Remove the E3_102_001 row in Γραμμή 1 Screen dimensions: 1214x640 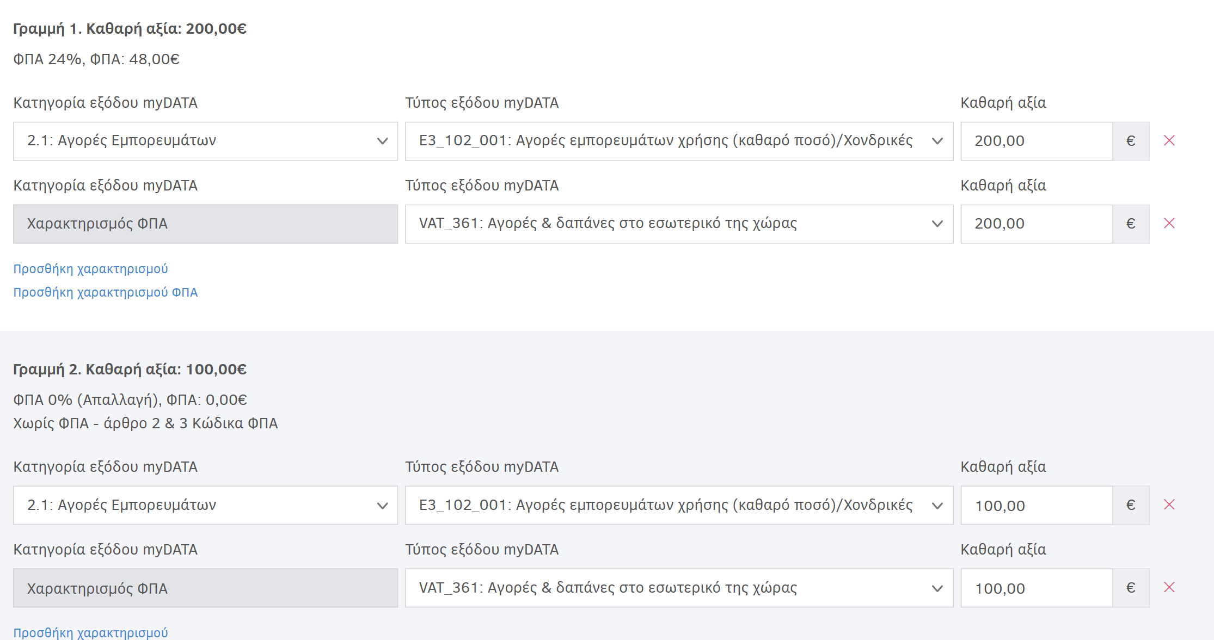click(x=1169, y=141)
